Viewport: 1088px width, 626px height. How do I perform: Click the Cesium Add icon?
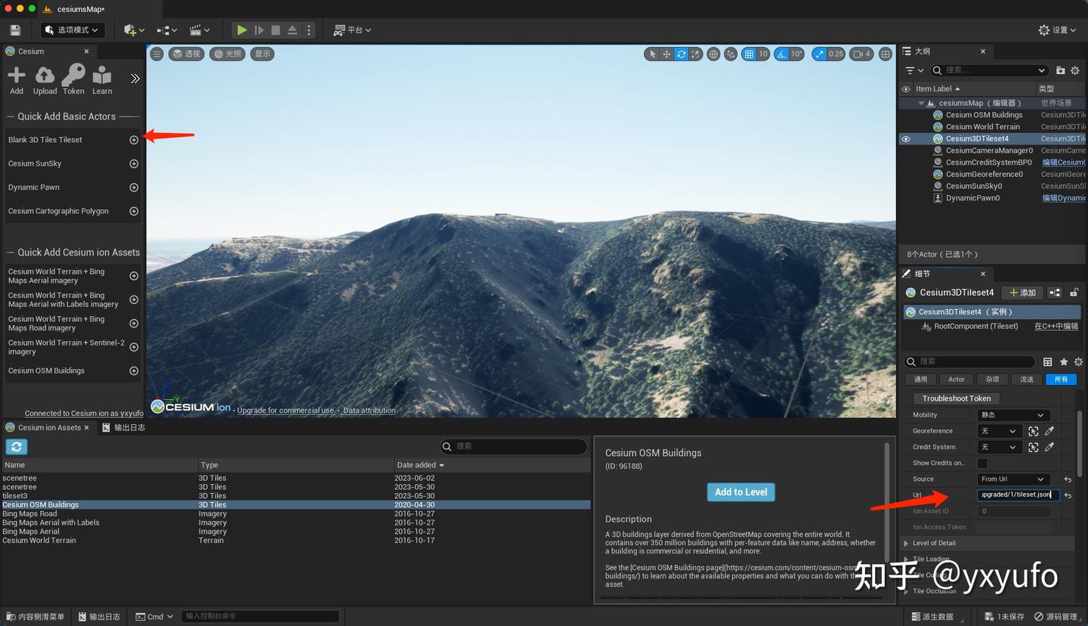pyautogui.click(x=17, y=76)
